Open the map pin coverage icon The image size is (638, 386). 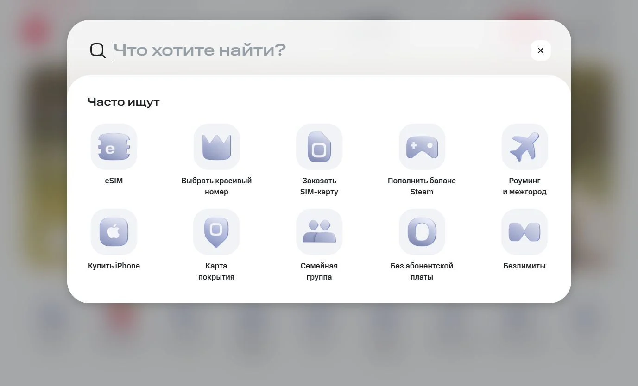[216, 232]
